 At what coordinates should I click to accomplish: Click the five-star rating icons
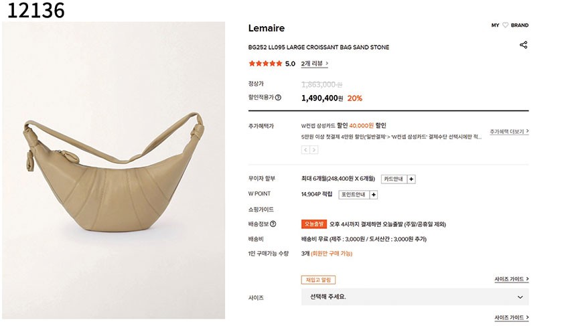pyautogui.click(x=265, y=64)
